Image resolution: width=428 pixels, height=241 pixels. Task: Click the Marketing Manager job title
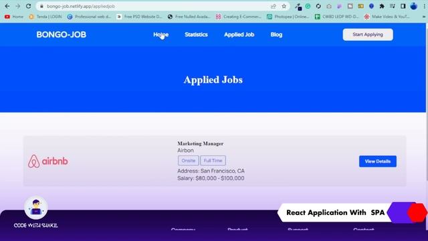pyautogui.click(x=201, y=143)
